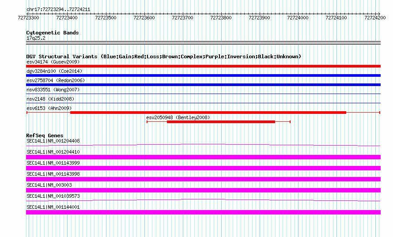Viewport: 393px width, 237px height.
Task: Click the SEC14L1|NM_001144001 gene label
Action: [53, 207]
